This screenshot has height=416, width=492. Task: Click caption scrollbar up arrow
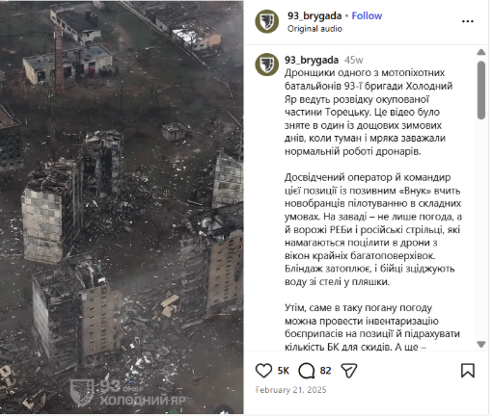[481, 52]
